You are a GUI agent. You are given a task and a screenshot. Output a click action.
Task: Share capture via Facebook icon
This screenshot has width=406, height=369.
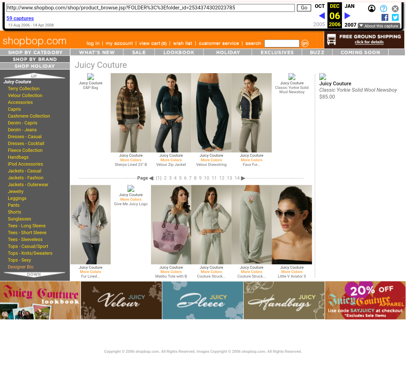[x=385, y=17]
